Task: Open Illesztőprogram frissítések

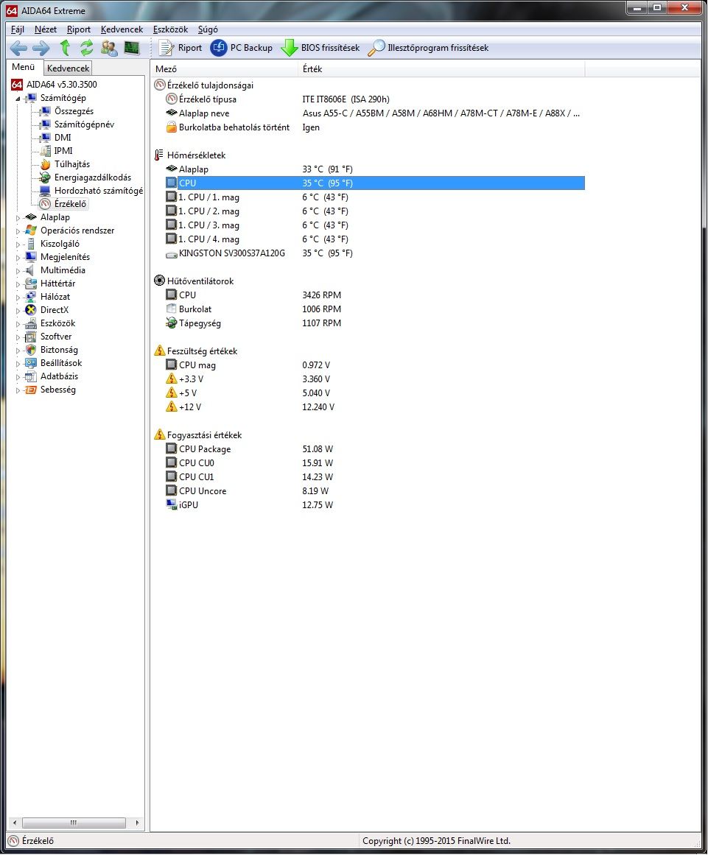Action: 428,48
